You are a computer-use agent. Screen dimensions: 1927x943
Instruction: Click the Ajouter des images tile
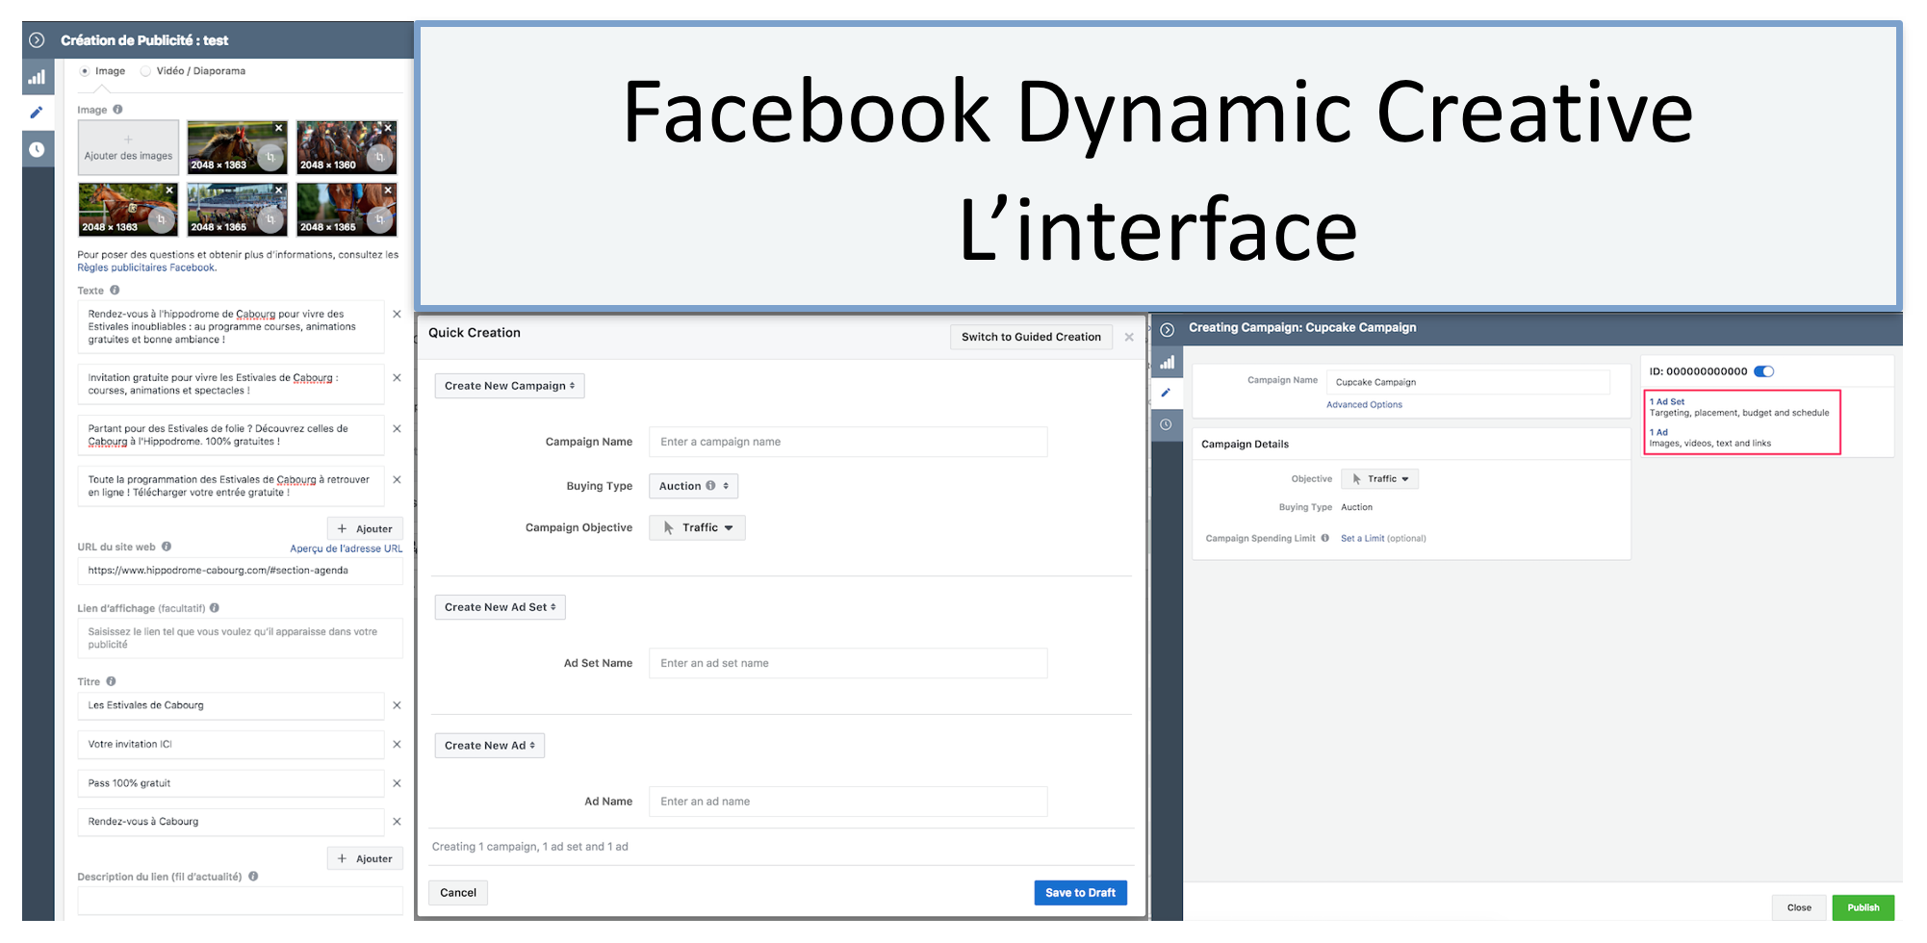point(128,147)
